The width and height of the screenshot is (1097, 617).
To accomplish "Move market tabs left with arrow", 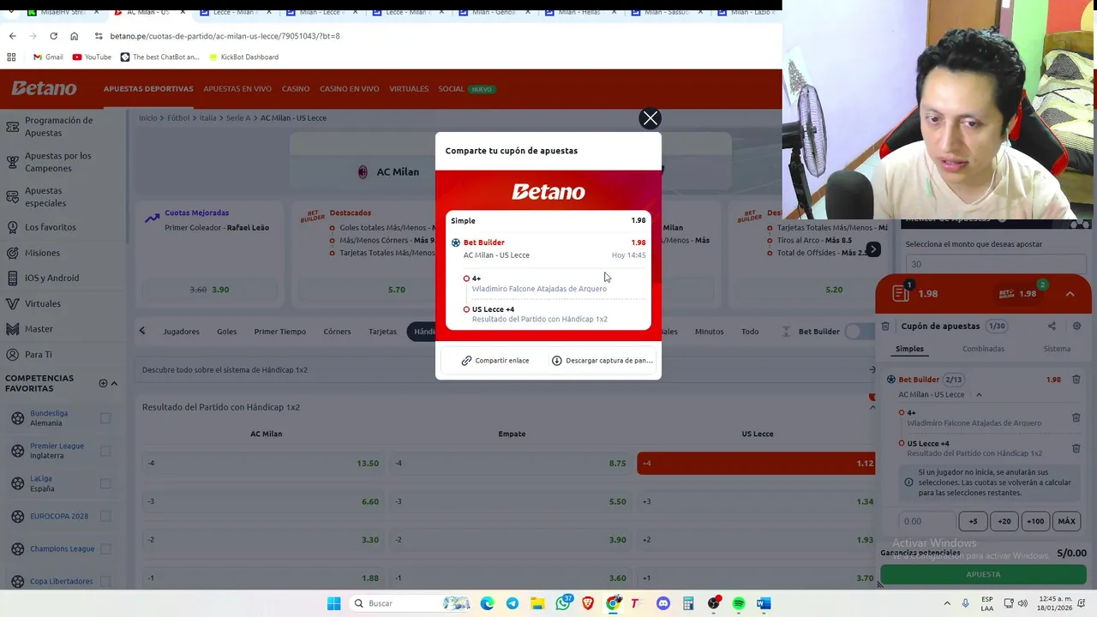I will [142, 332].
